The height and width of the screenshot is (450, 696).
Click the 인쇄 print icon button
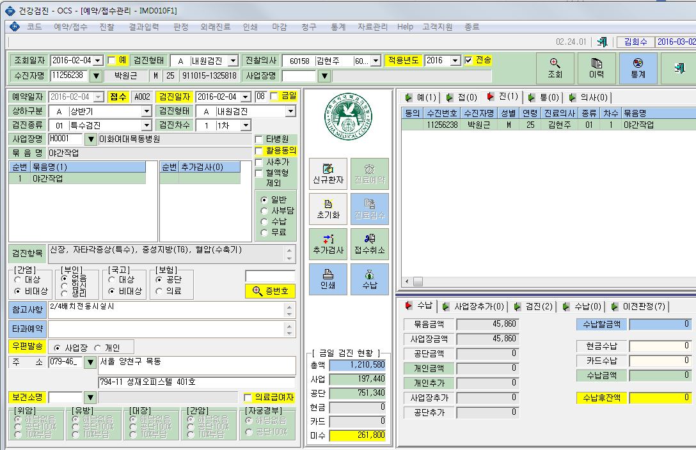(328, 279)
